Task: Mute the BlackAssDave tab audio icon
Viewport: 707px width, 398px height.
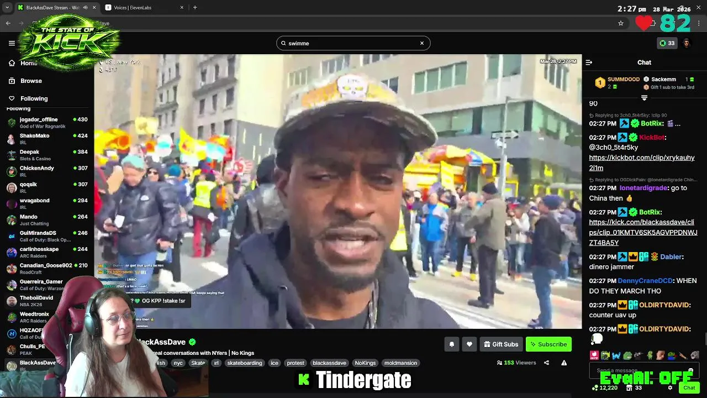Action: [85, 8]
